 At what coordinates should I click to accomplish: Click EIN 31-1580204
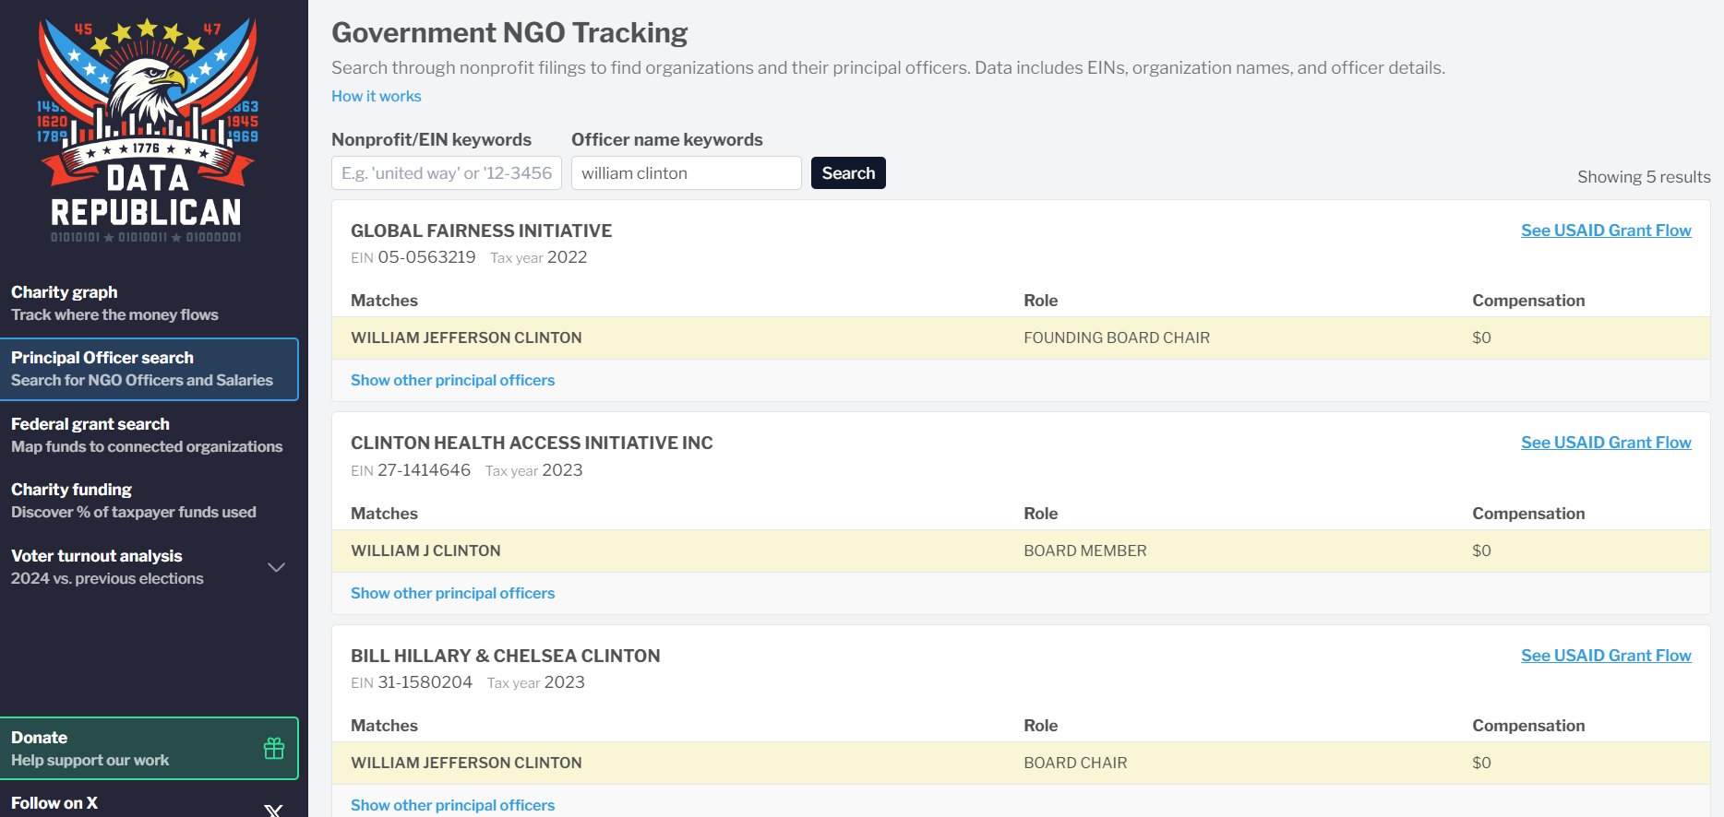tap(412, 682)
